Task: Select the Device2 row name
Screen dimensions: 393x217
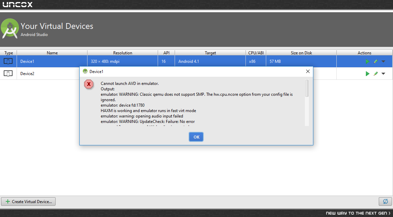Action: tap(27, 74)
